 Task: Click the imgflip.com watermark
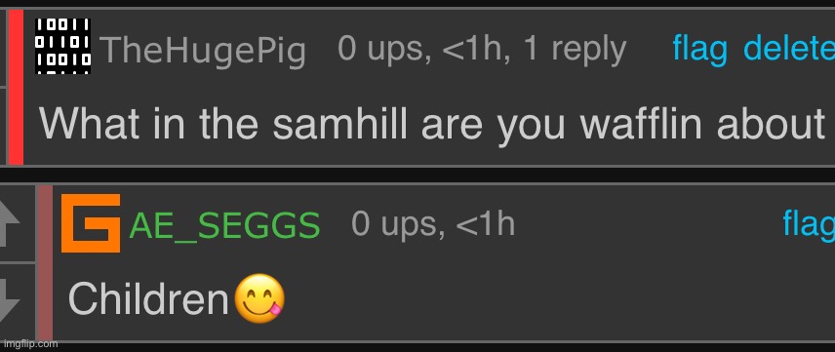click(28, 344)
